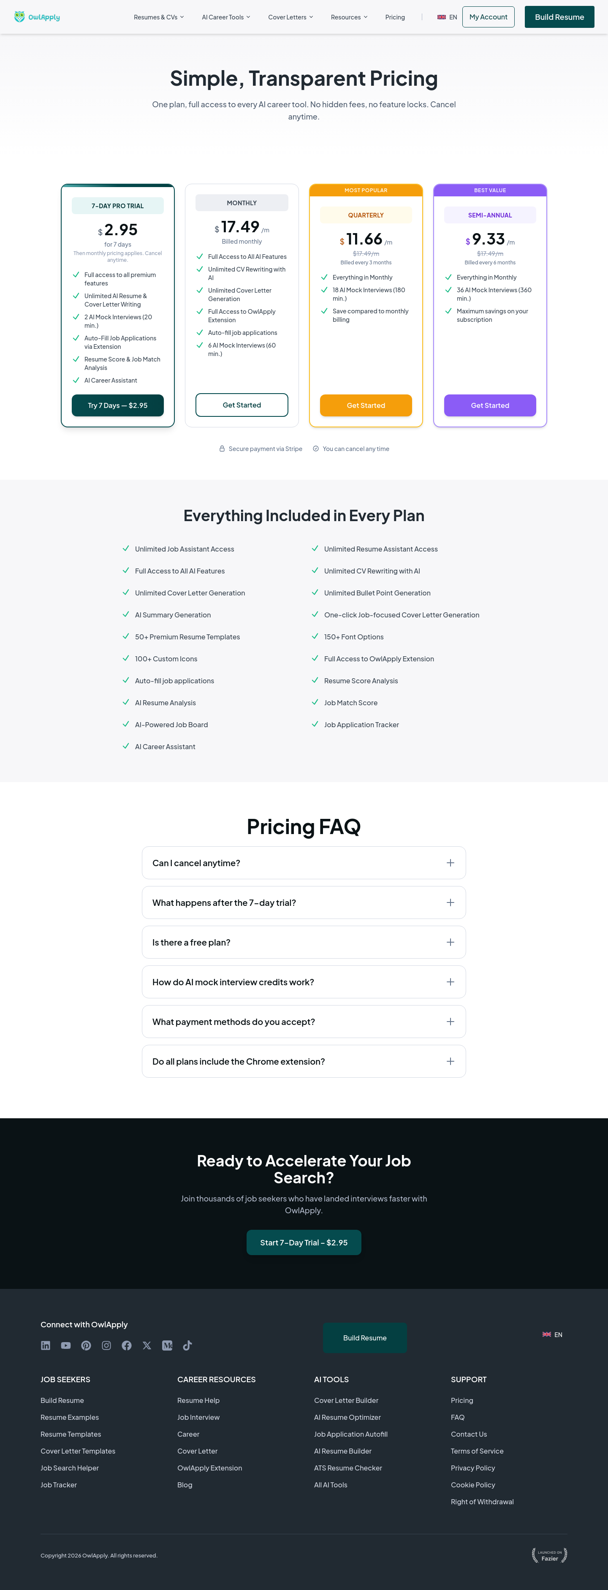
Task: Click the Launched on Fazier badge
Action: point(549,1555)
